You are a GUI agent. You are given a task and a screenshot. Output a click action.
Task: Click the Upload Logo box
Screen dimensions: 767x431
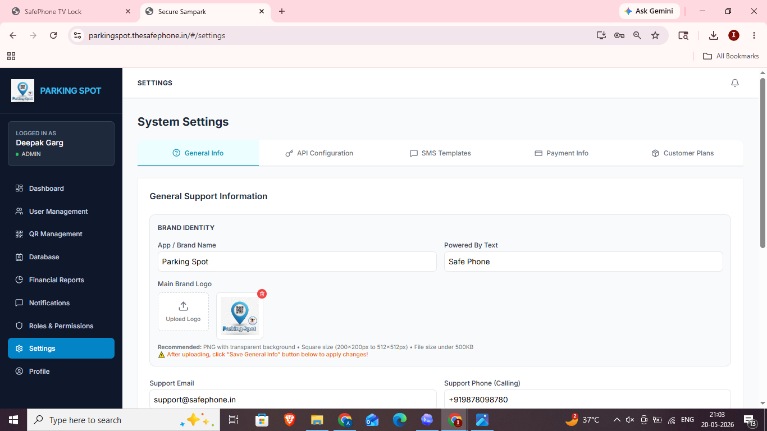click(183, 311)
